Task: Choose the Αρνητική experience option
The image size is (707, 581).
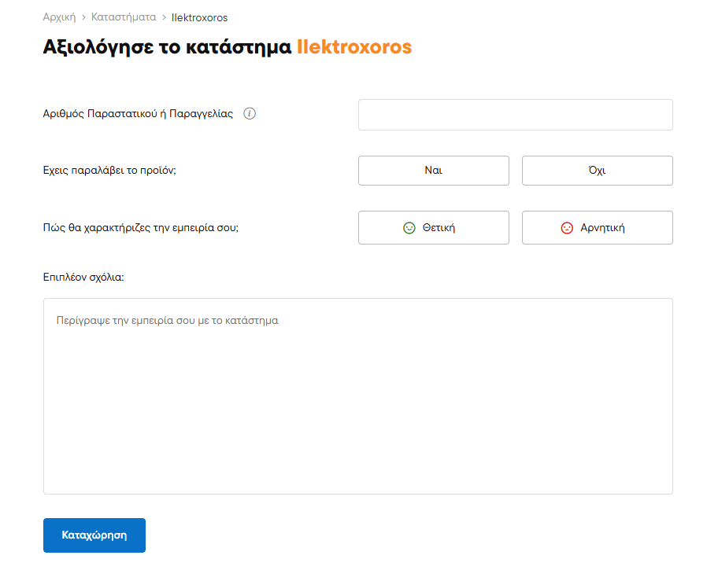Action: [597, 228]
